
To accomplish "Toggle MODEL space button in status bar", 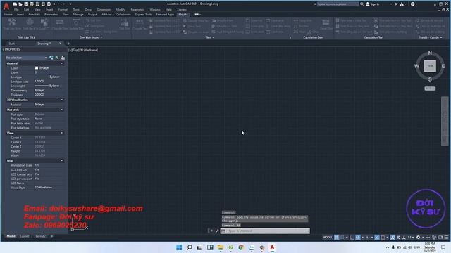I will point(327,238).
